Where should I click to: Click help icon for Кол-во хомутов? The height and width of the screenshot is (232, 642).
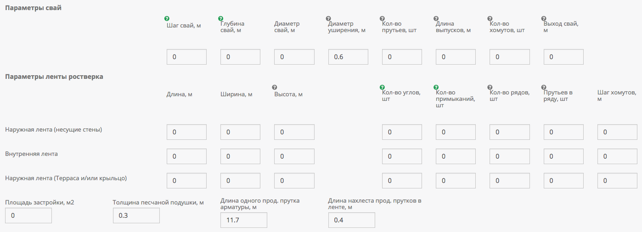click(490, 19)
